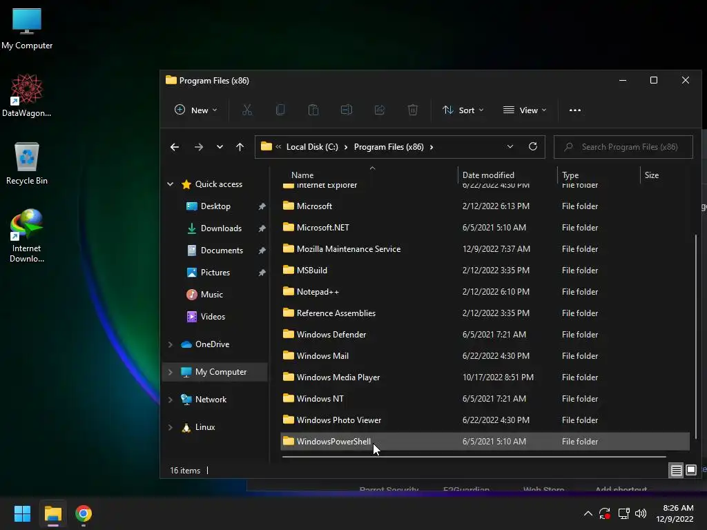Select the Windows Mail folder

[x=485, y=356]
